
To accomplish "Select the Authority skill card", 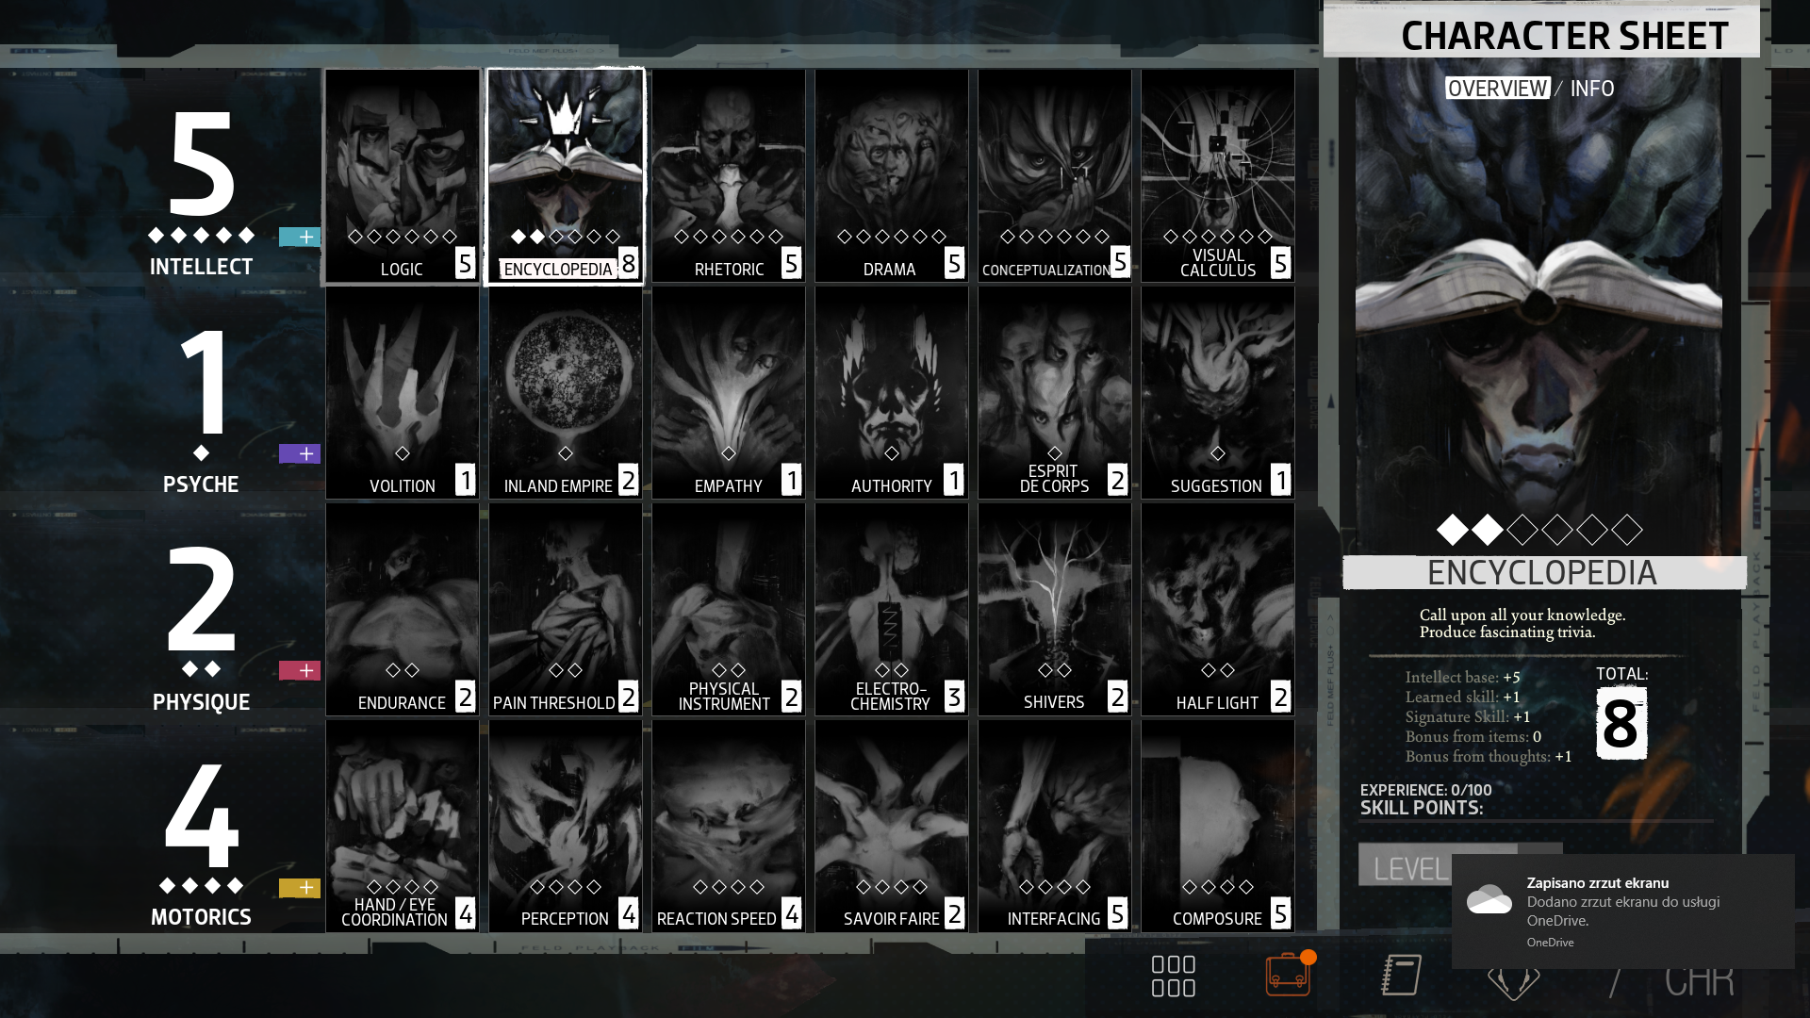I will pyautogui.click(x=892, y=392).
